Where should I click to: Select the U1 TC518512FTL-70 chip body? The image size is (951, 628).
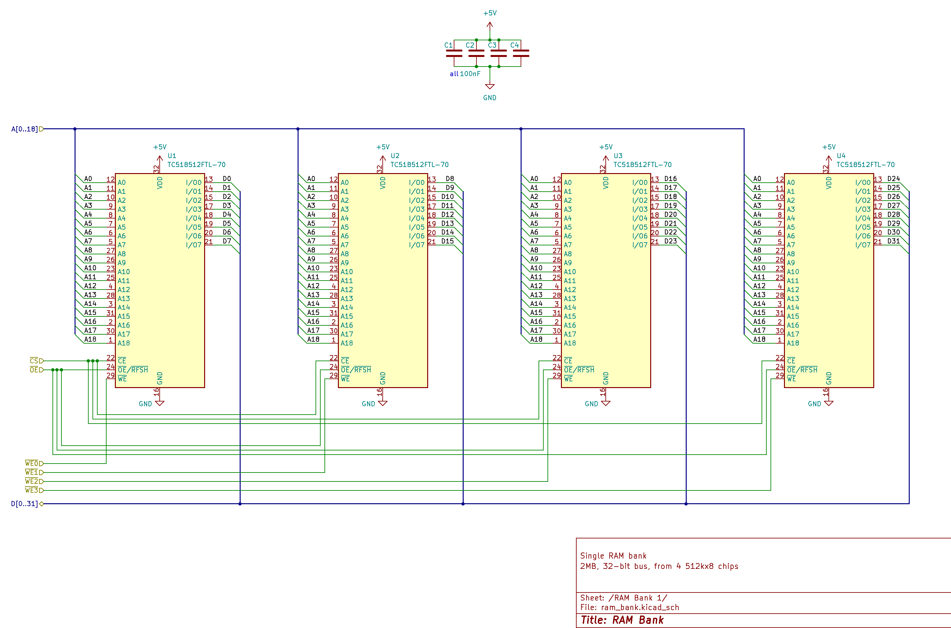(x=160, y=280)
